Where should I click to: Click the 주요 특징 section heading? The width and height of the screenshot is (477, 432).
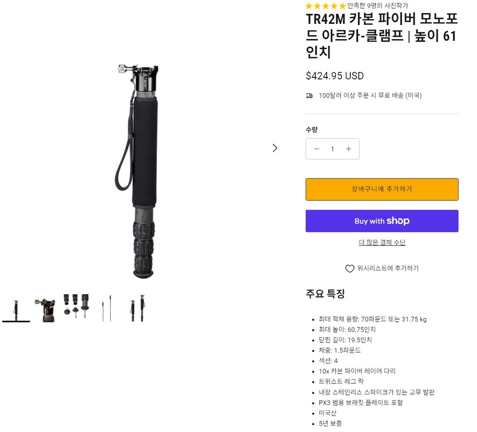click(325, 294)
